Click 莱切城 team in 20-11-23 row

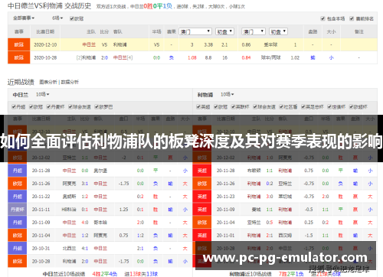[x=285, y=197]
